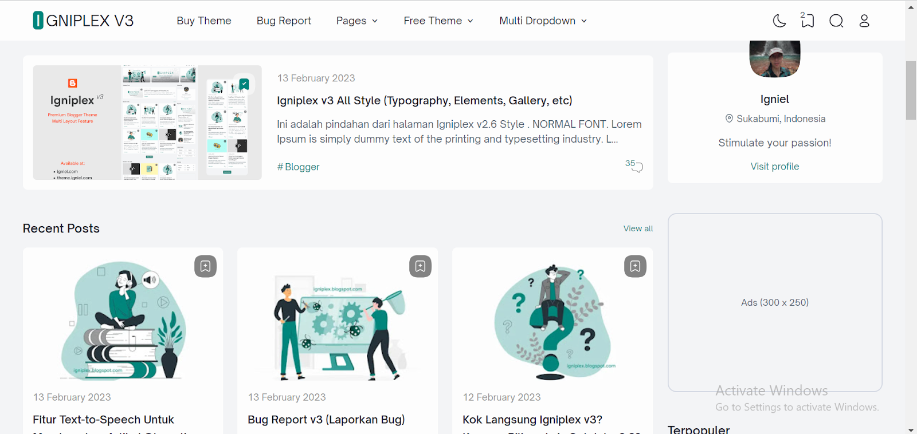Click the Visit profile link
The width and height of the screenshot is (917, 434).
pos(775,167)
